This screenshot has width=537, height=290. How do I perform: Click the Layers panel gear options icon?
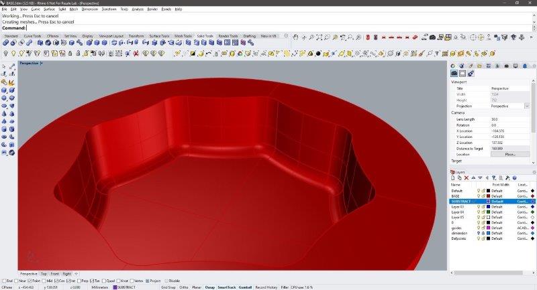coord(534,172)
